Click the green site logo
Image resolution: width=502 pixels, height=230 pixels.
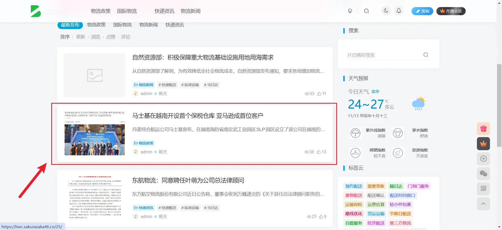coord(36,11)
